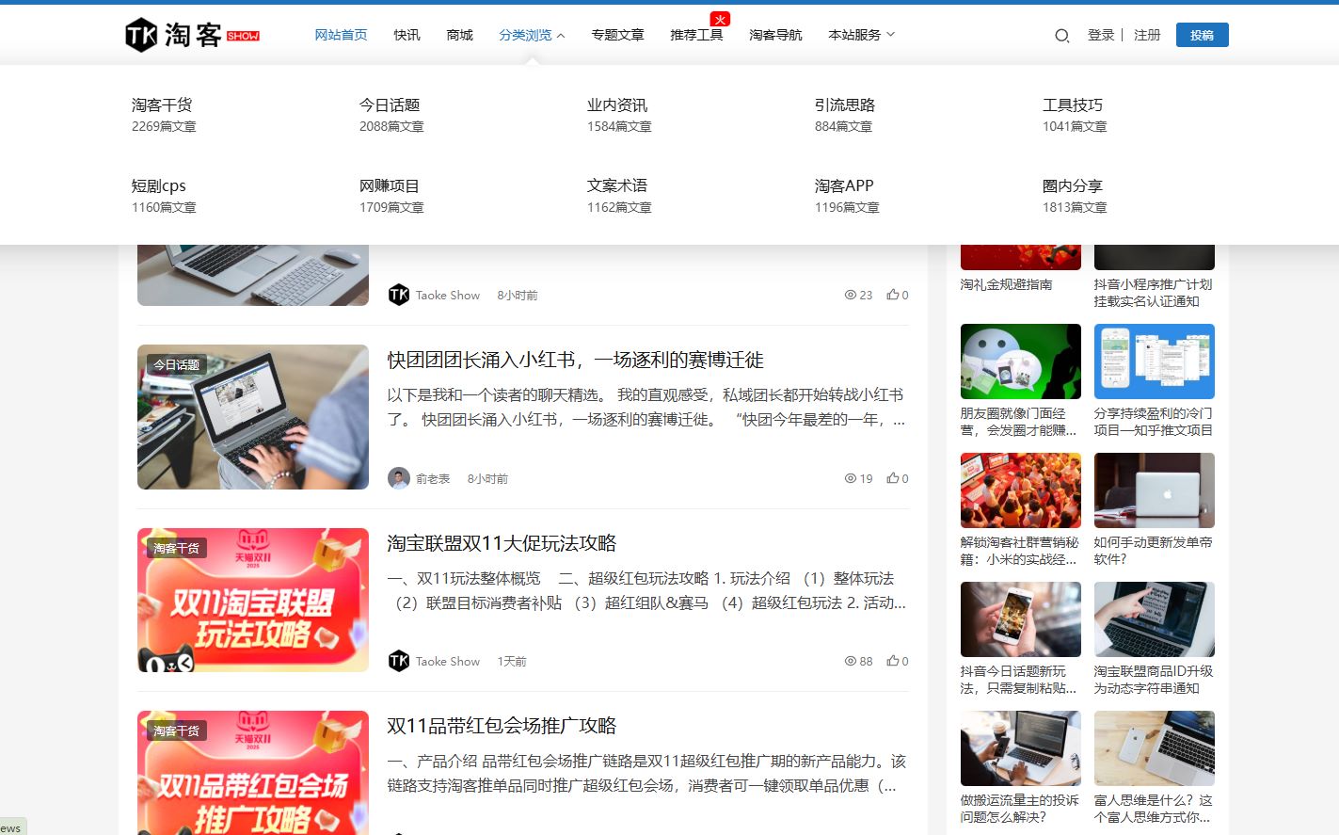Screen dimensions: 1339x835
Task: Open article 淘宝联盟双11大促玩法攻略
Action: click(x=502, y=543)
